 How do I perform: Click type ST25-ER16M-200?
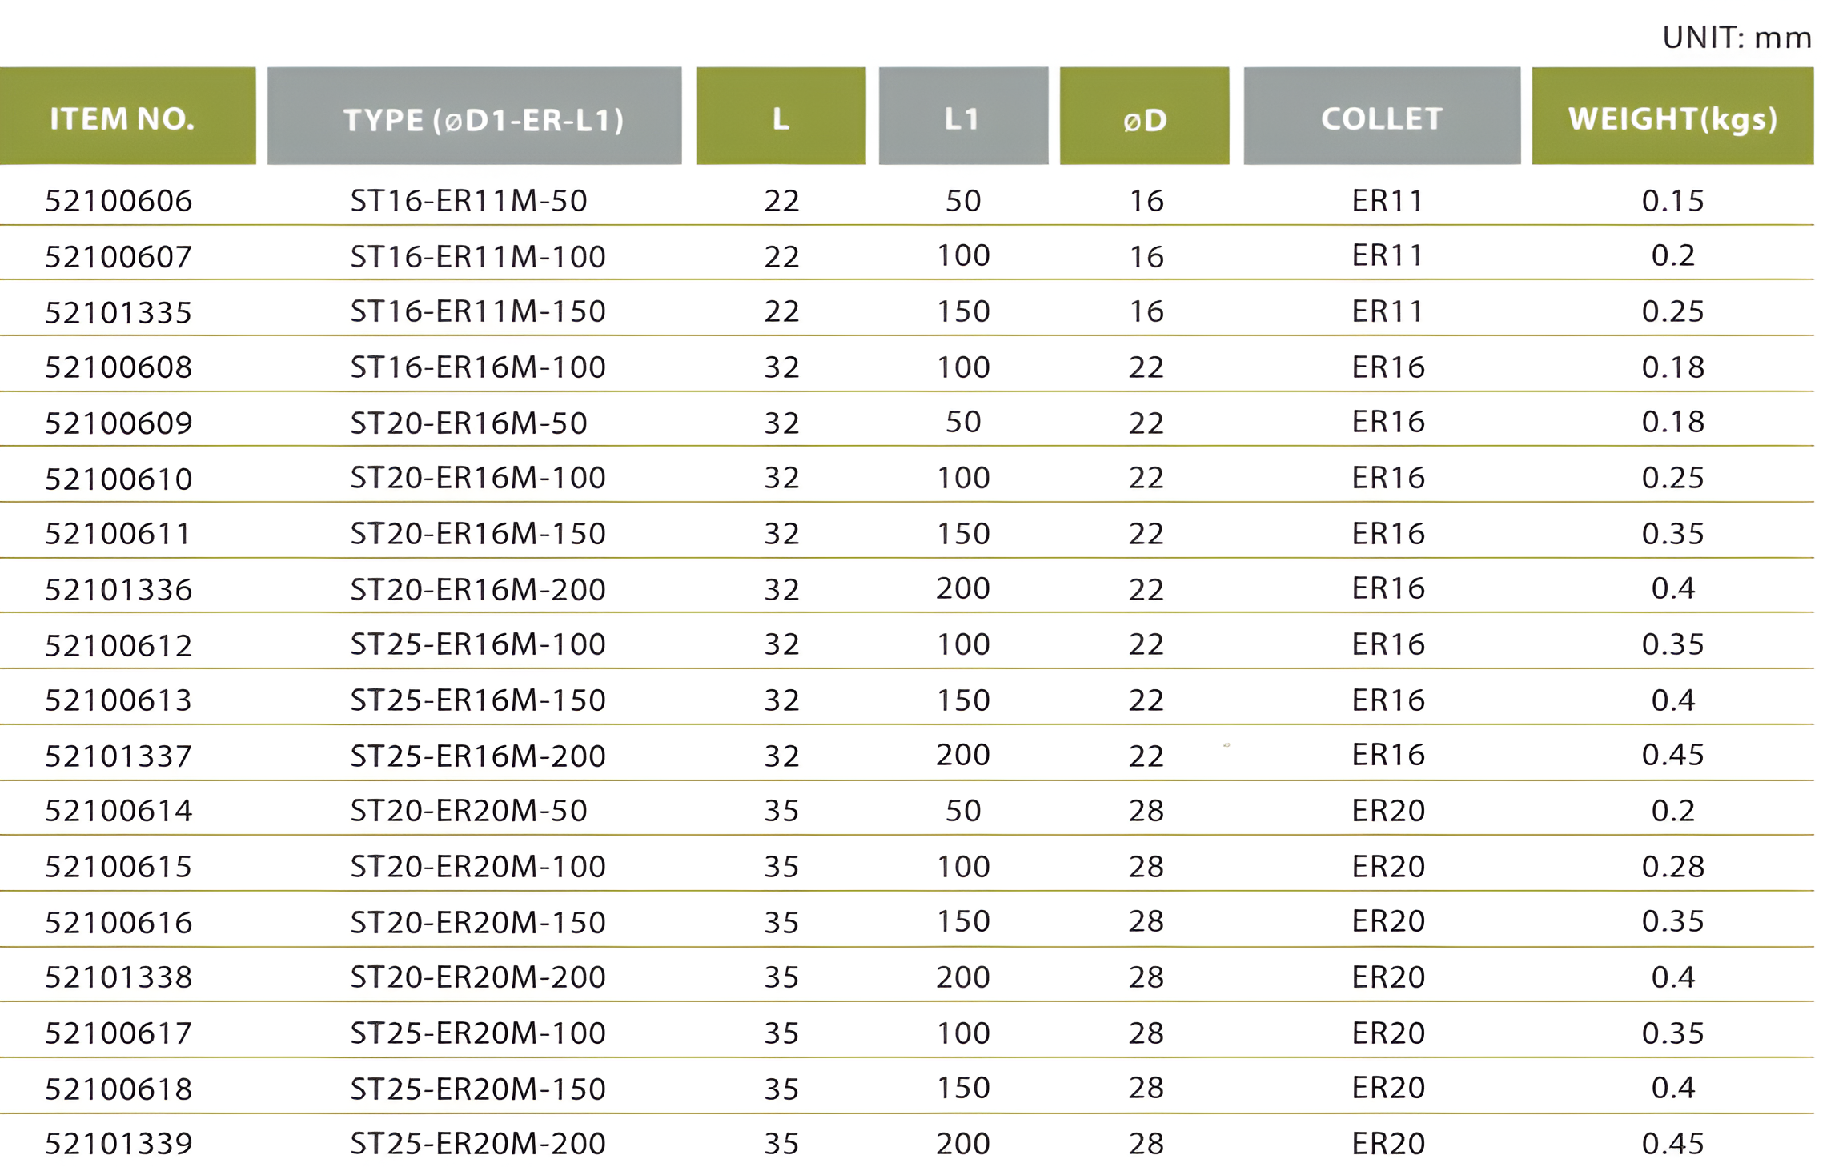(478, 756)
